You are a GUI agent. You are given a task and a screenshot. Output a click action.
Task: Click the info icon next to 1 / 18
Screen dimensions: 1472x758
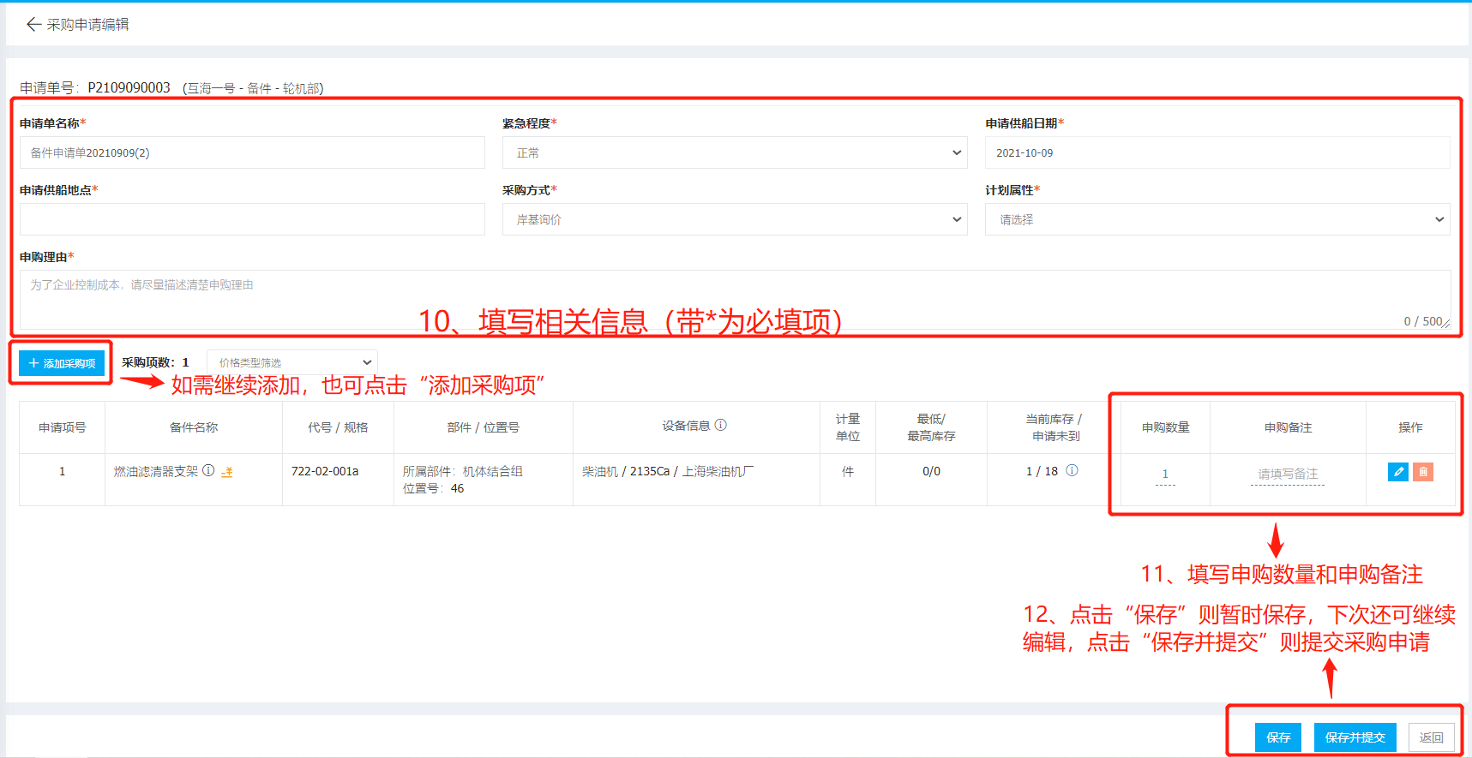pos(1072,470)
